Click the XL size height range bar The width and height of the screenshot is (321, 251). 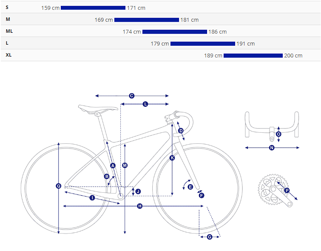(253, 56)
